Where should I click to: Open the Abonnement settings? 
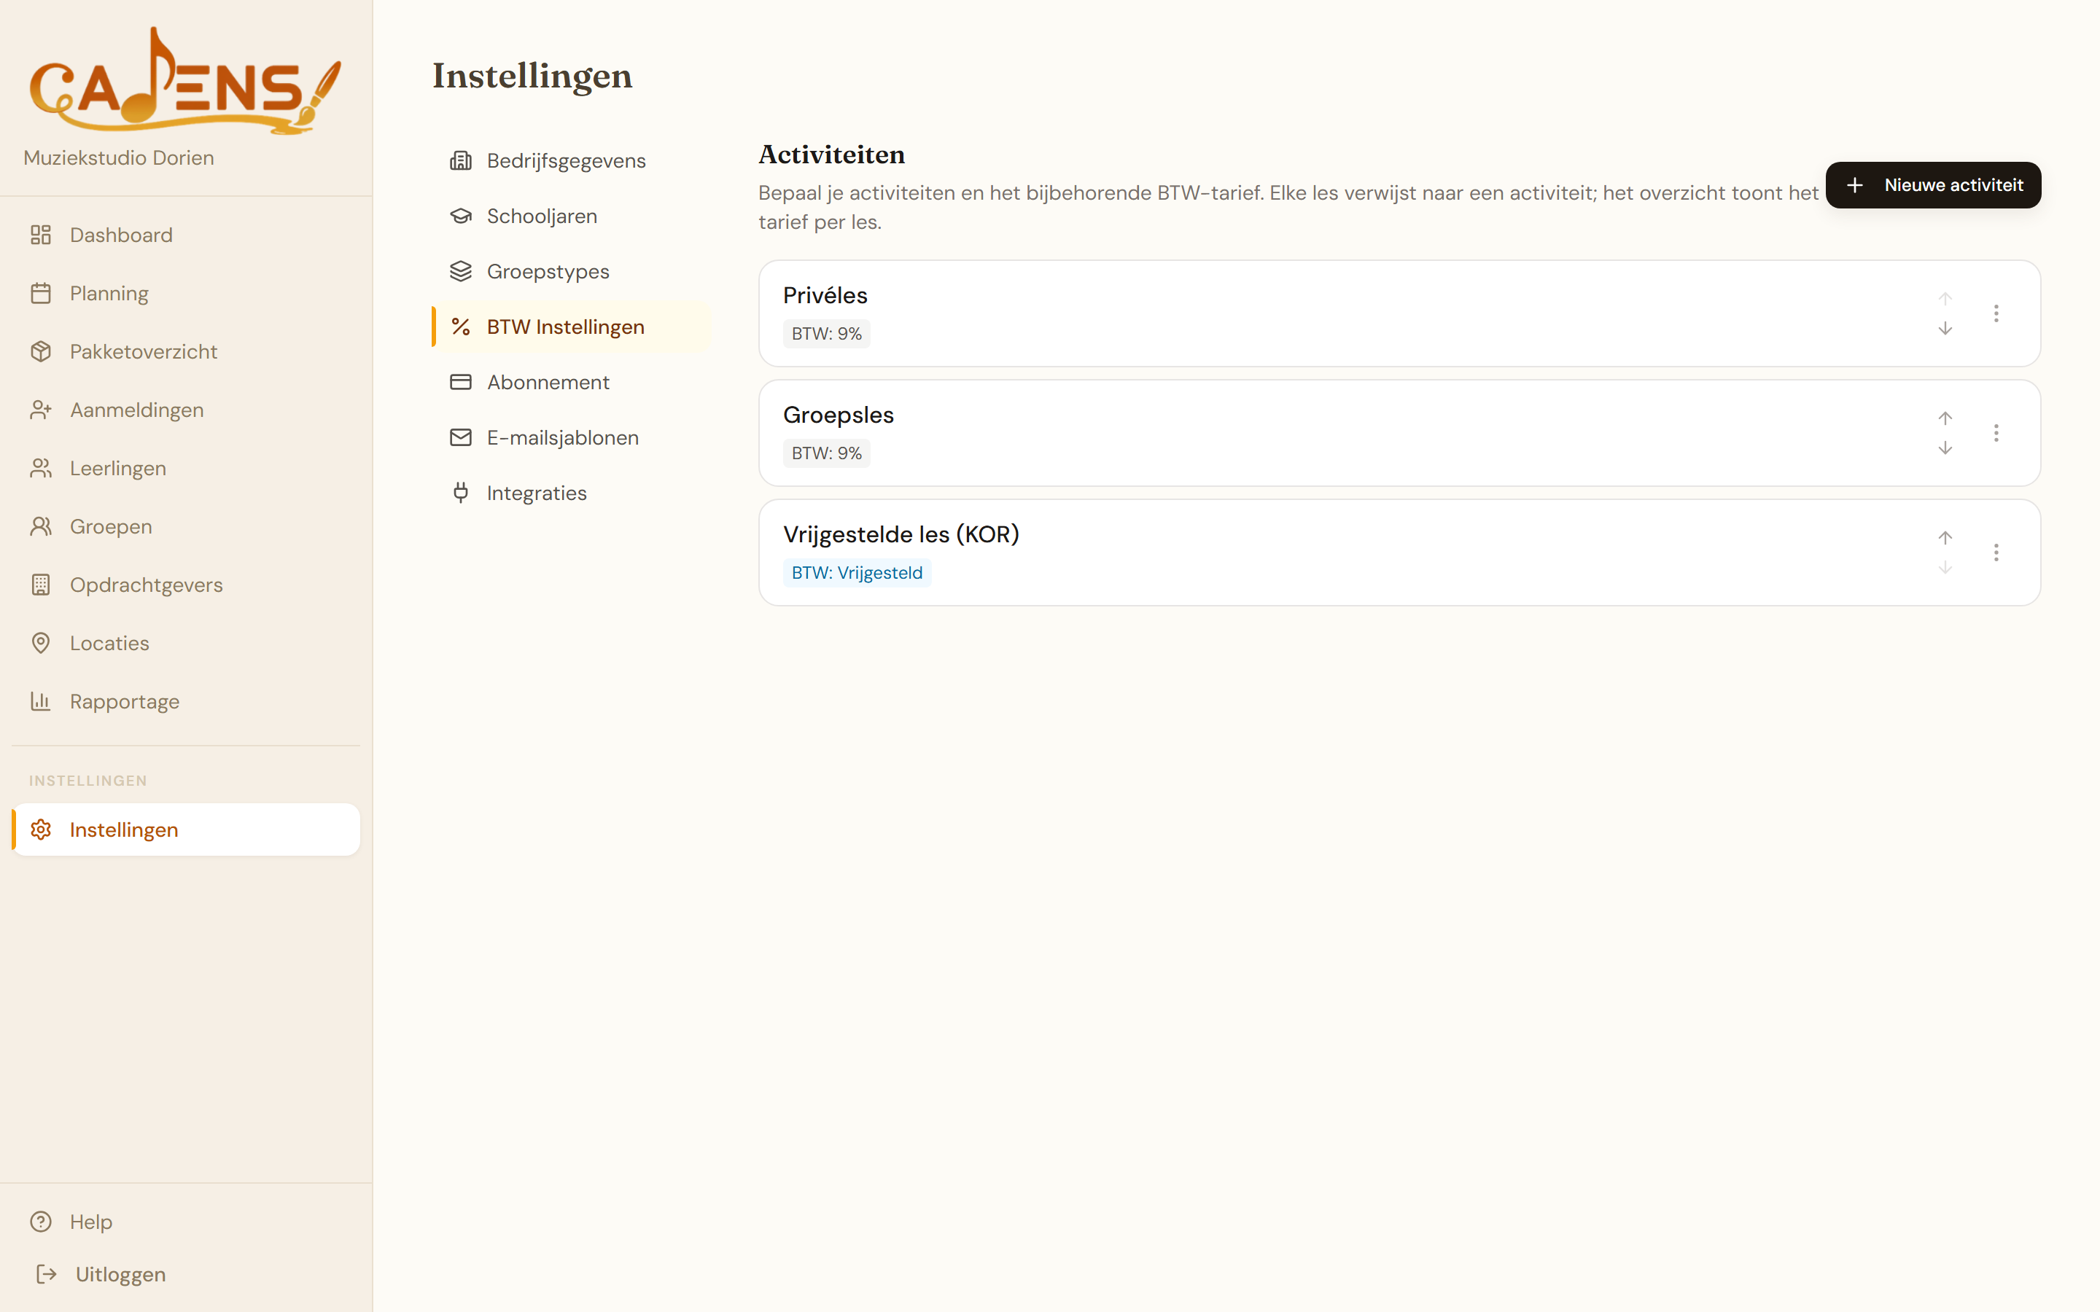572,383
